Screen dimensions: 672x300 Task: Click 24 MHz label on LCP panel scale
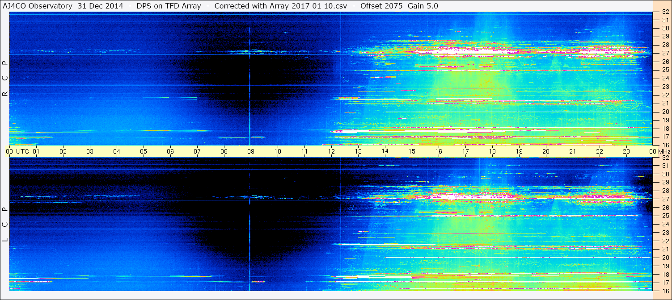665,224
